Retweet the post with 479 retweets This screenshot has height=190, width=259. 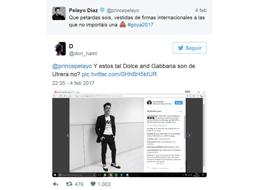(x=69, y=184)
